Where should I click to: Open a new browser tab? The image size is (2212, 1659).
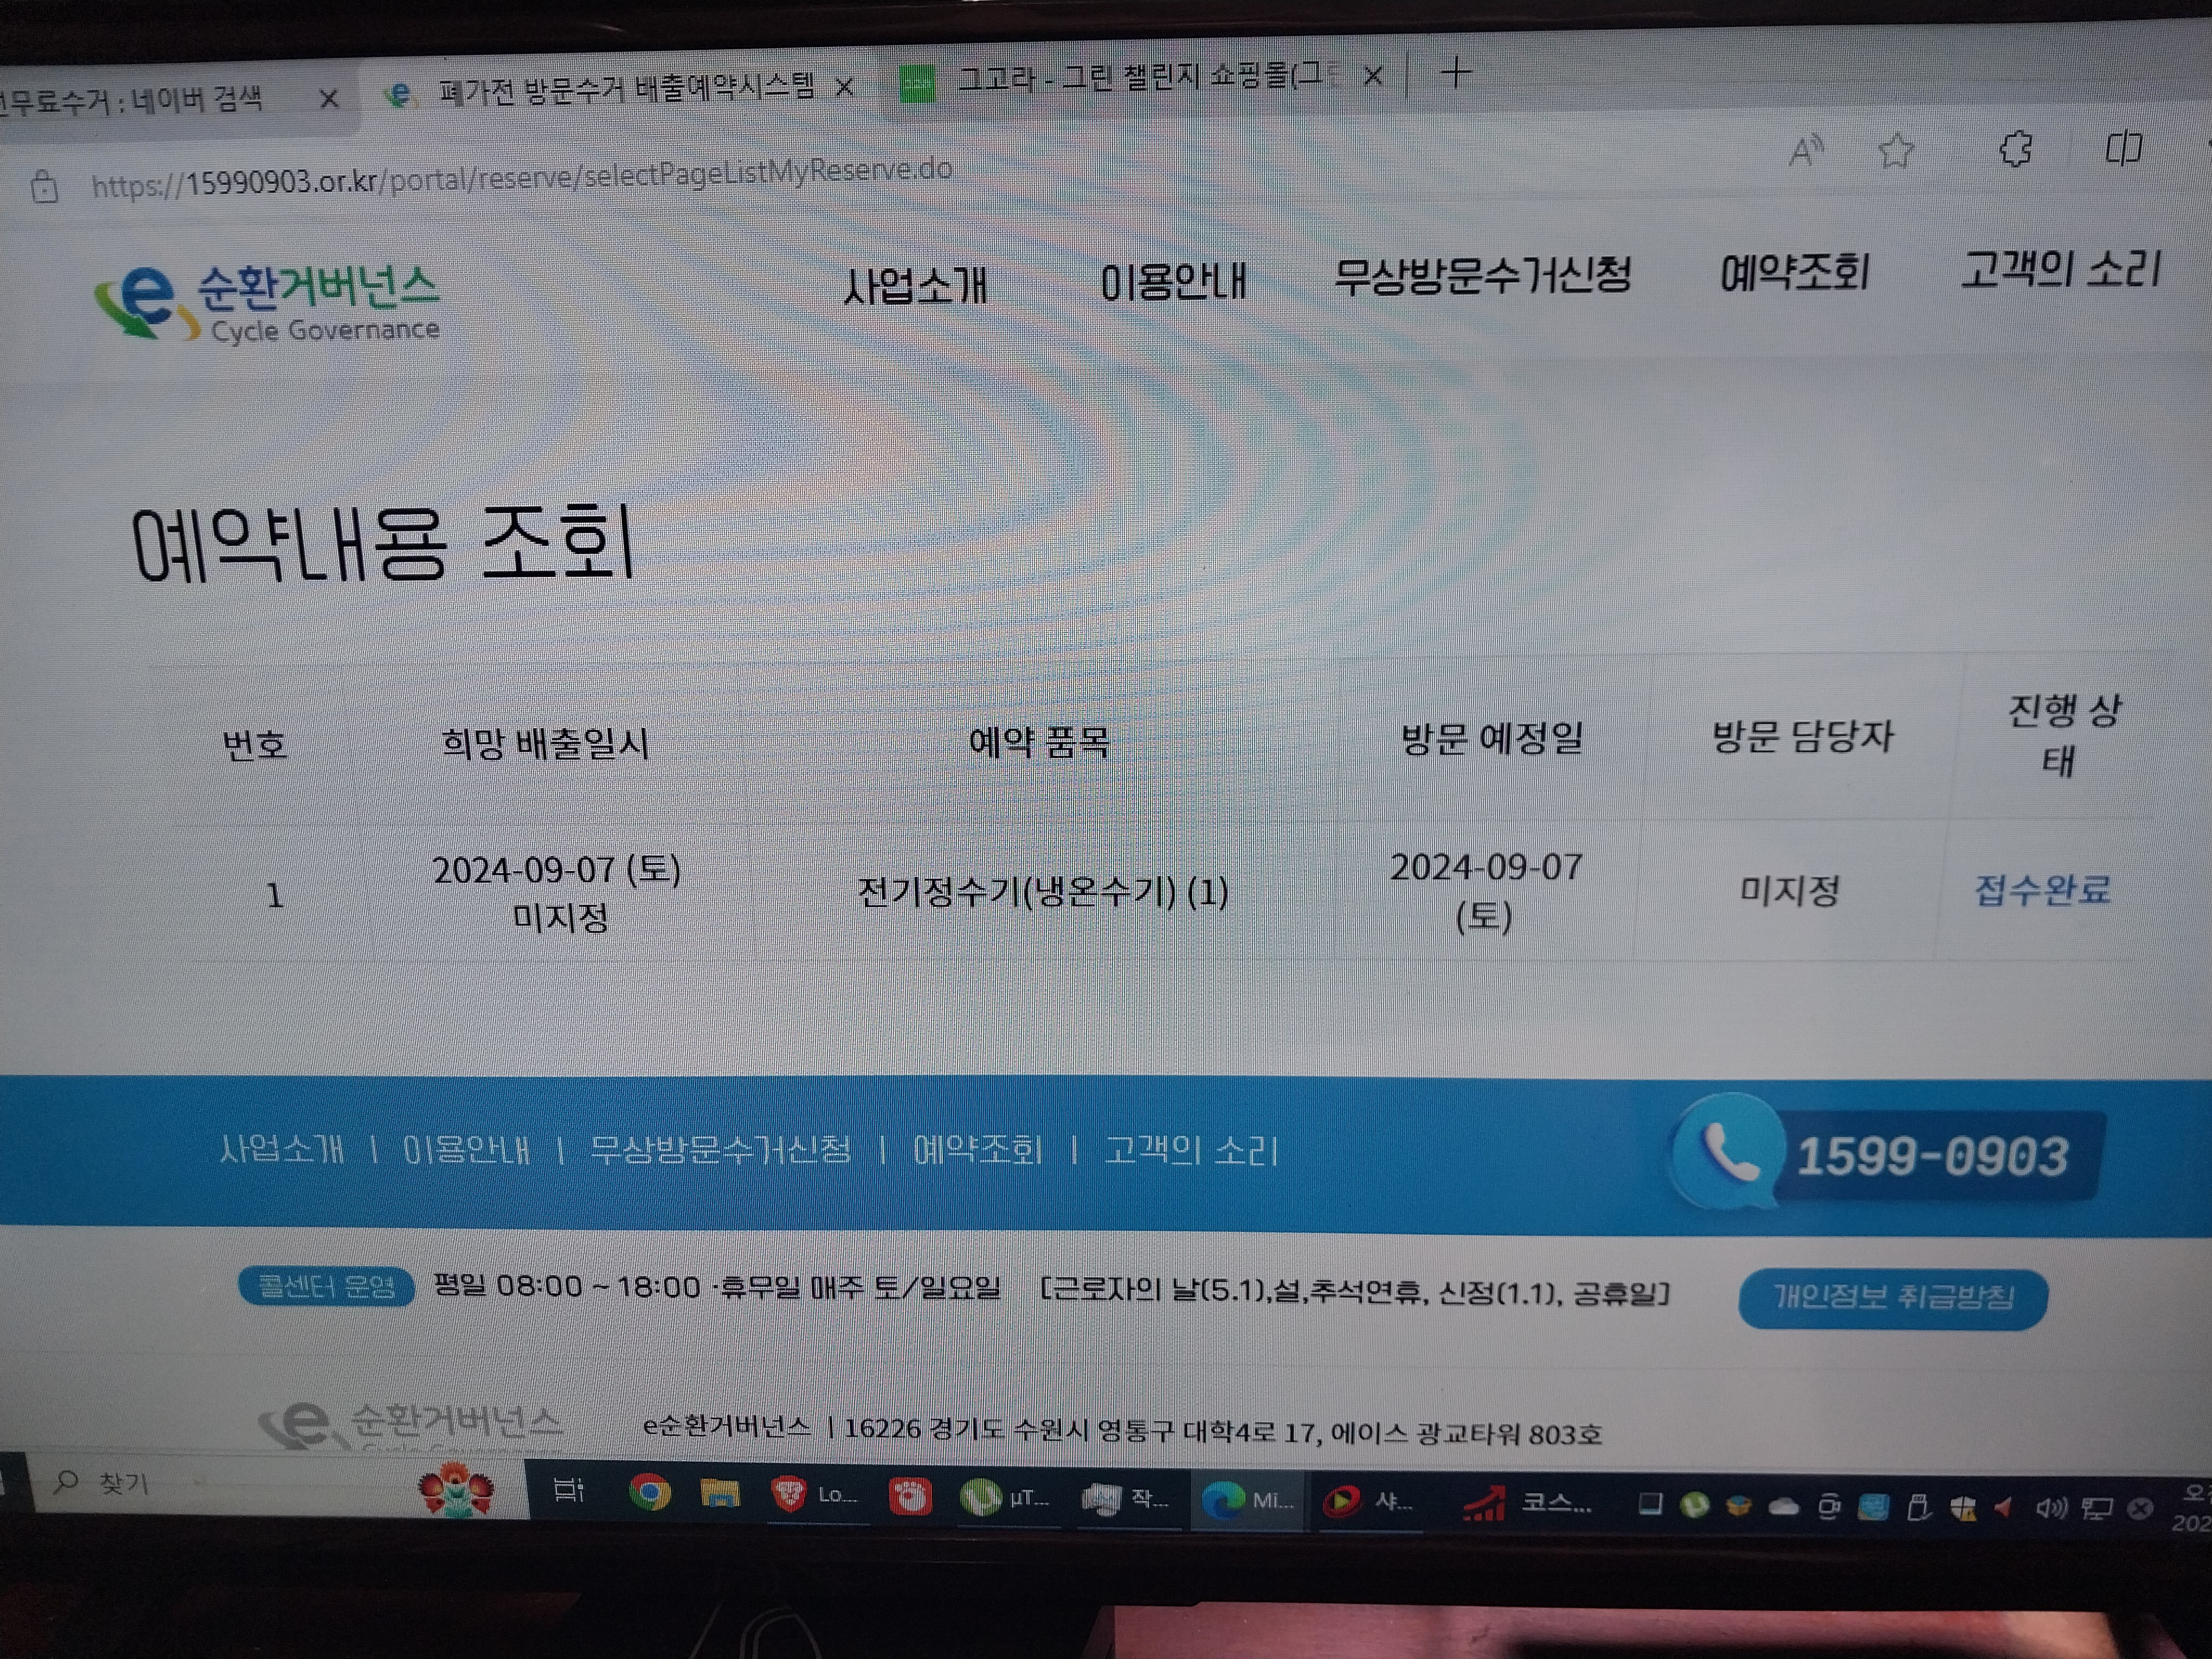click(1456, 73)
